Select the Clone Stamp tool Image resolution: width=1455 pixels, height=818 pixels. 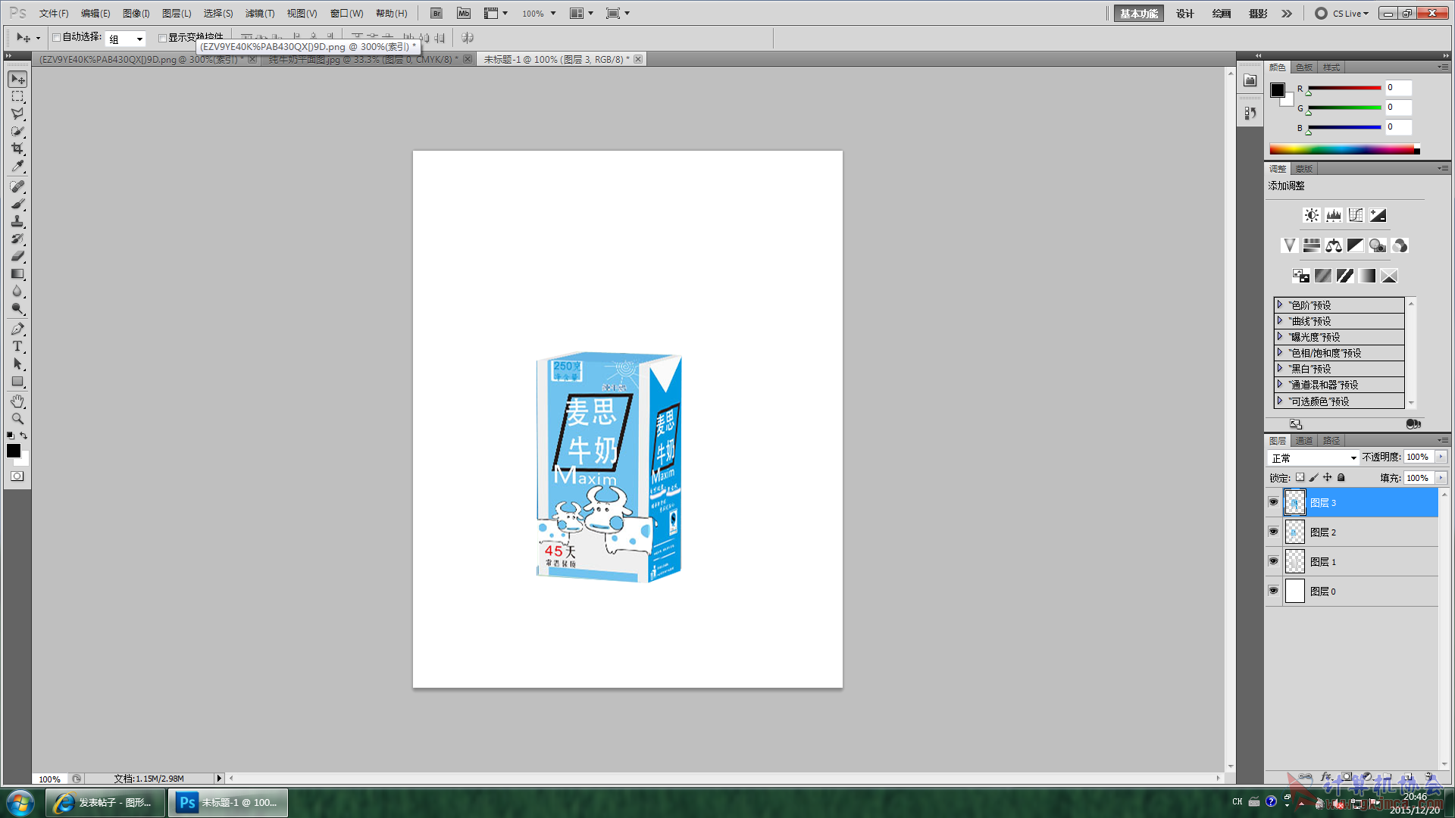tap(17, 222)
